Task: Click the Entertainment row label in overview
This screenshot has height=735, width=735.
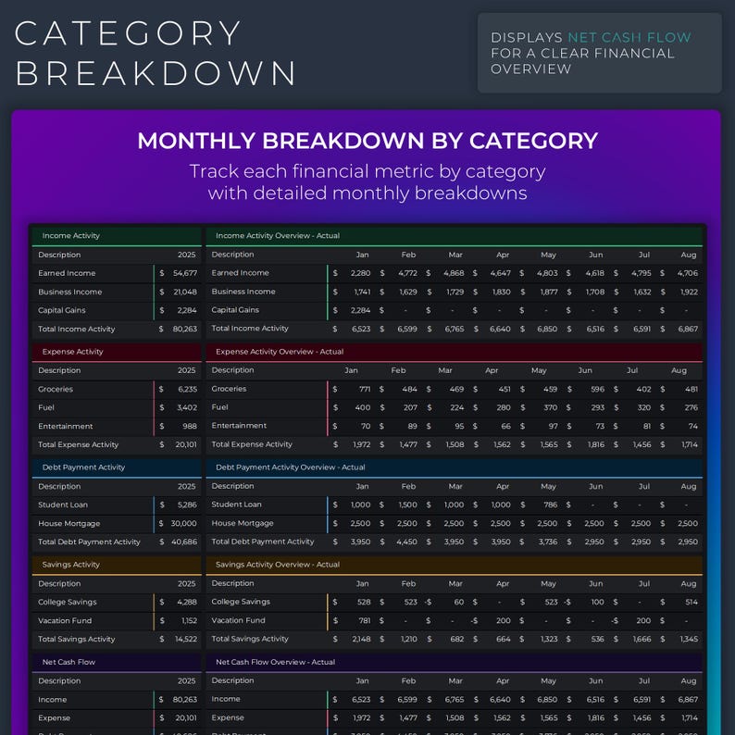Action: 239,426
